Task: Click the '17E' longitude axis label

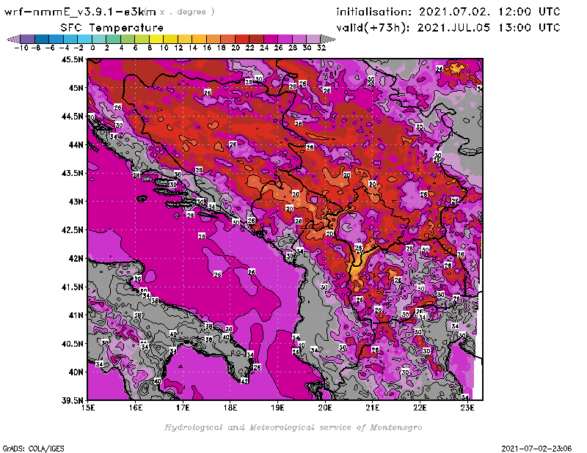Action: [x=183, y=408]
